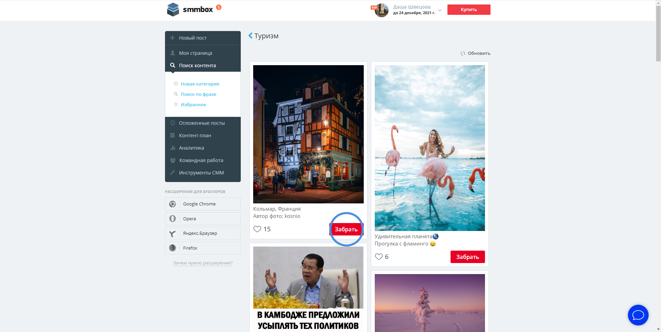Click the star icon beside Избранное
This screenshot has width=661, height=332.
pyautogui.click(x=176, y=104)
